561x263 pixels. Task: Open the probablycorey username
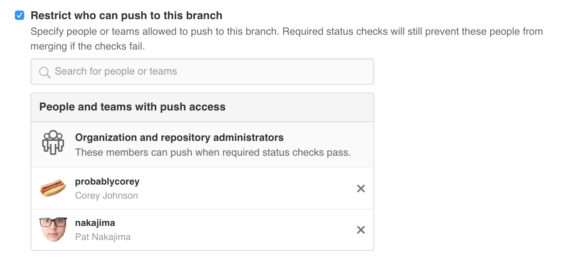(107, 182)
